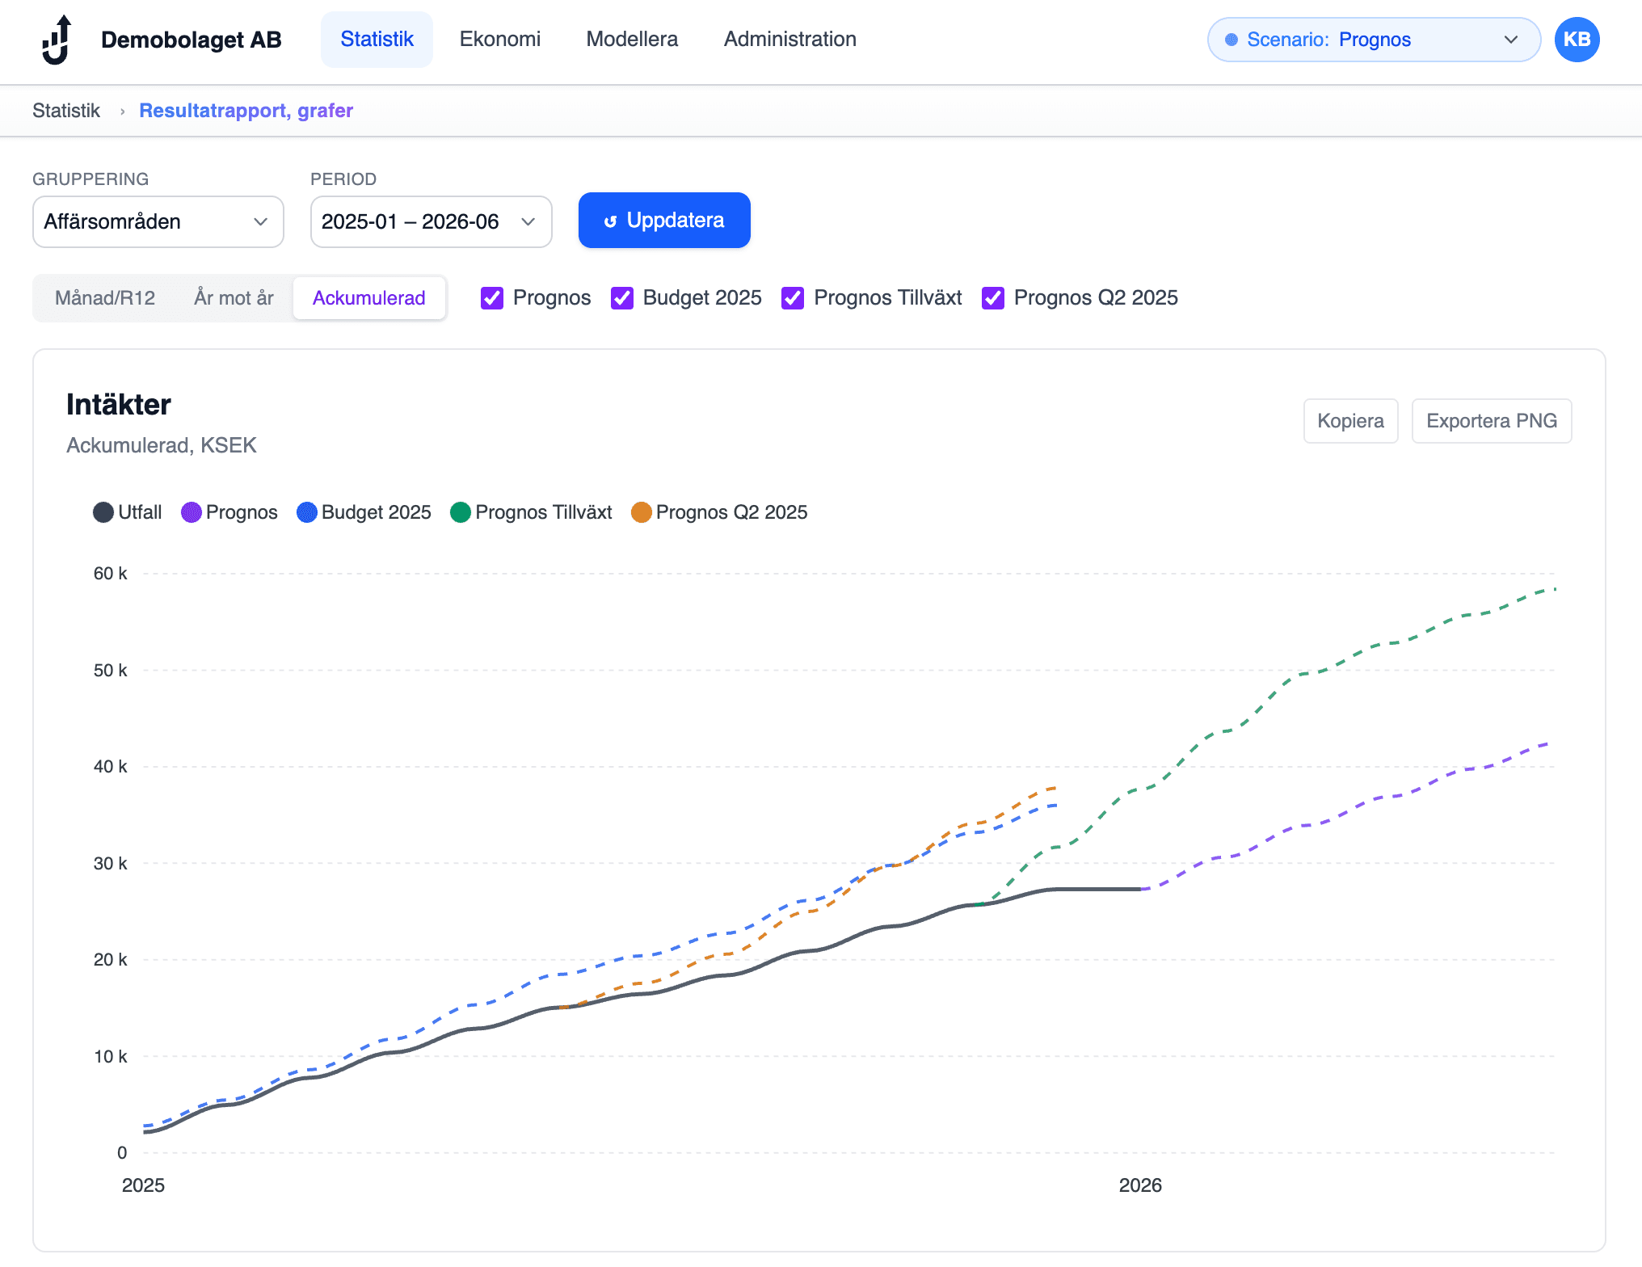Click the Demobolaget anchor logo icon

tap(57, 40)
